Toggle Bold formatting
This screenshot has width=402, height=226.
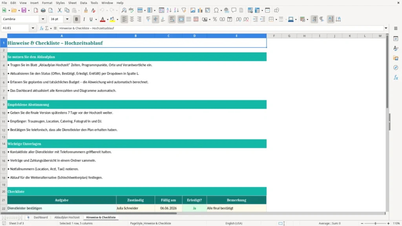(x=77, y=19)
